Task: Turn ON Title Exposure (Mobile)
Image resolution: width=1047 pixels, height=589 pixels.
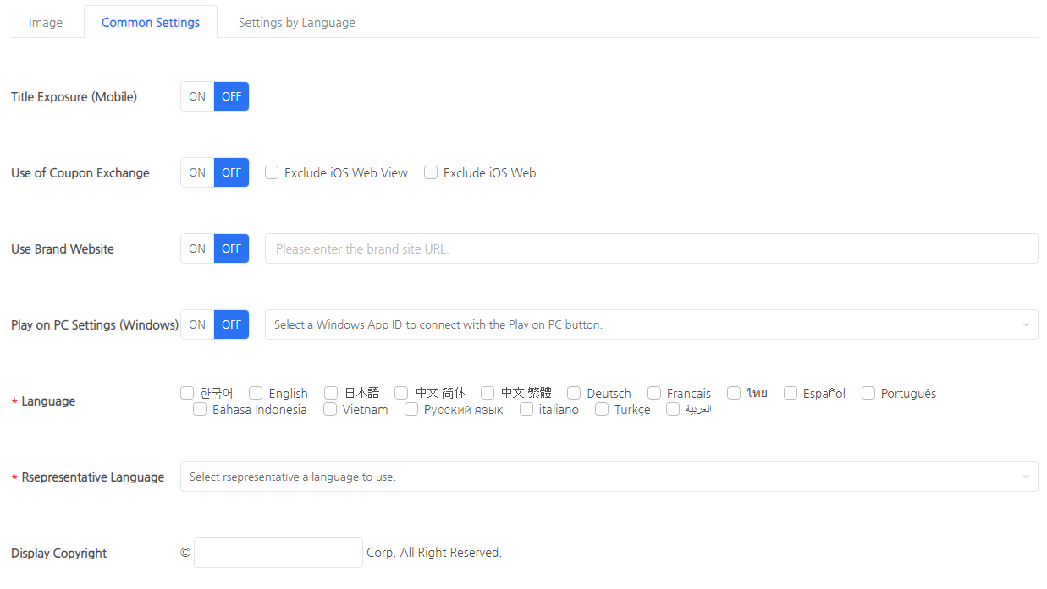Action: click(197, 96)
